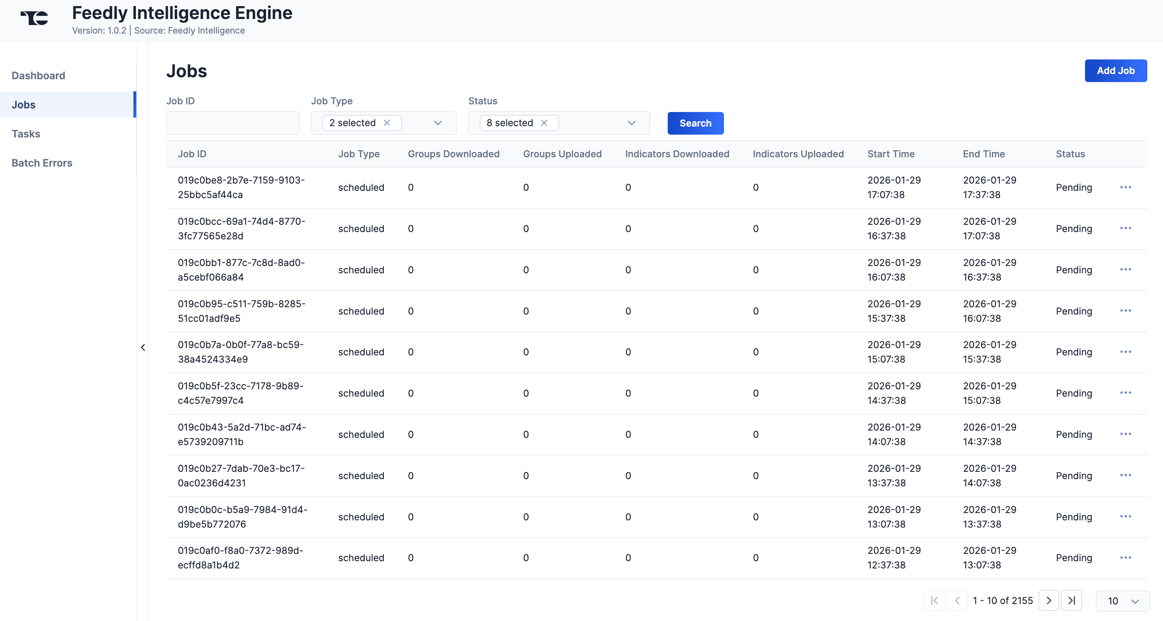Navigate to the Dashboard section
Screen dimensions: 1163x621
pyautogui.click(x=38, y=75)
